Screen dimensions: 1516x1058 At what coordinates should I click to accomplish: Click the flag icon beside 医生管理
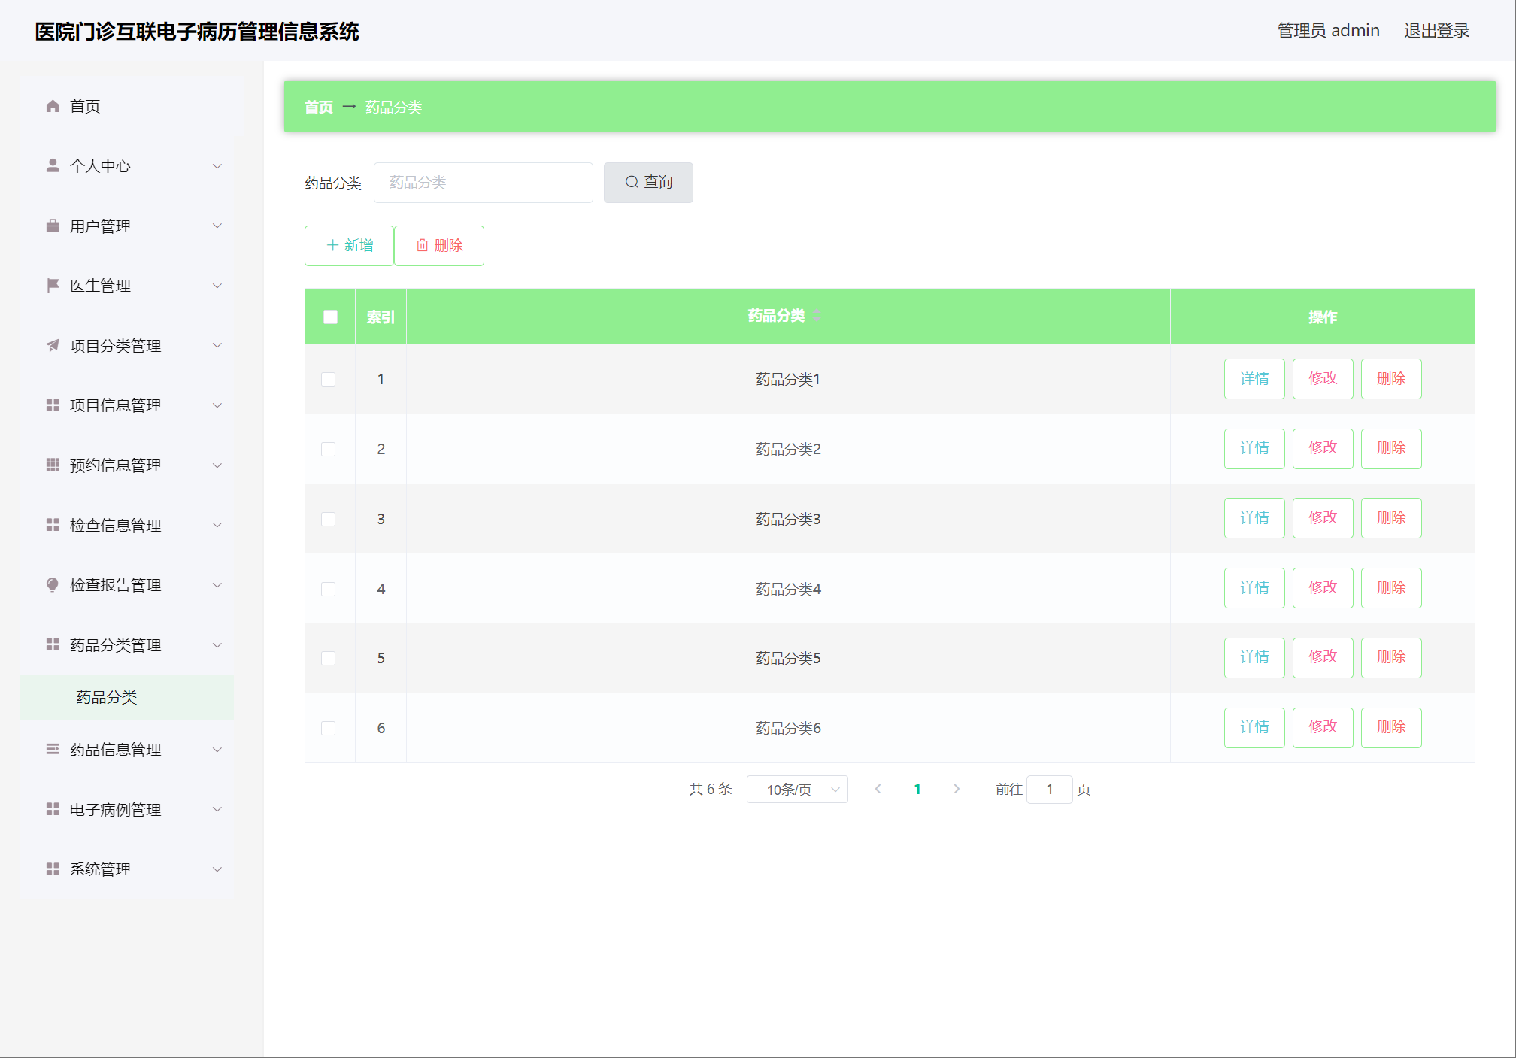tap(53, 285)
